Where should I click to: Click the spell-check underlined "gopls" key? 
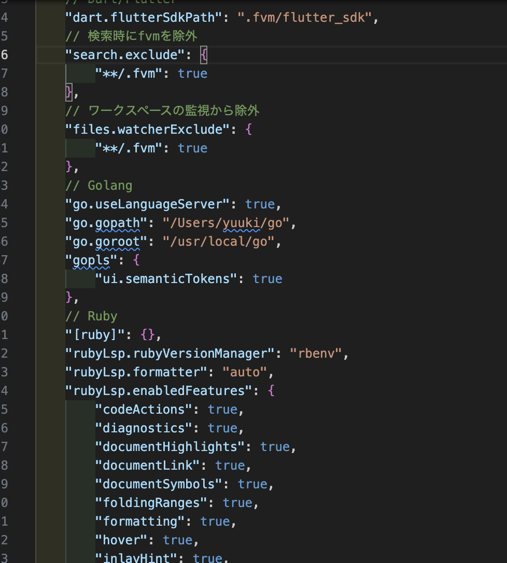pos(88,260)
